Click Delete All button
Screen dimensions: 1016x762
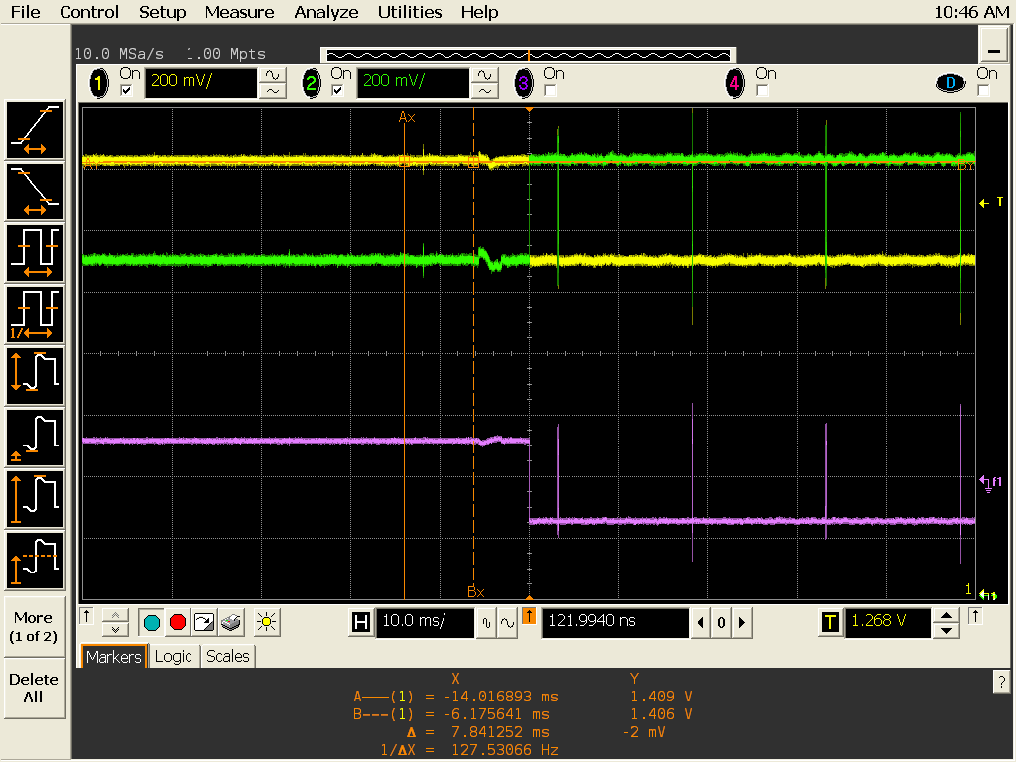(35, 689)
